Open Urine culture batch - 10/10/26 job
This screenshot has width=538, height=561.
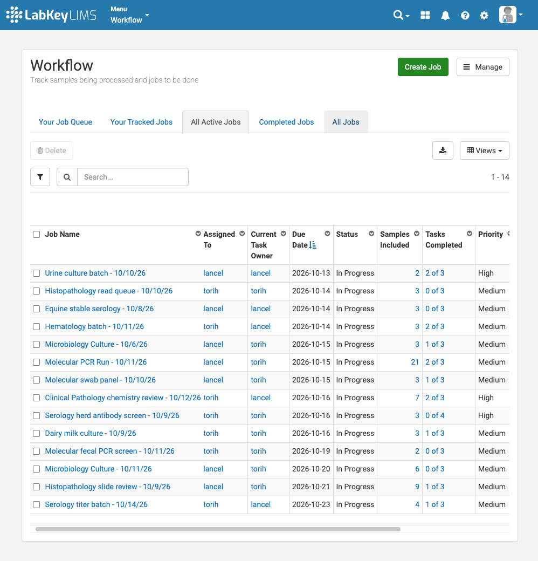pos(95,273)
